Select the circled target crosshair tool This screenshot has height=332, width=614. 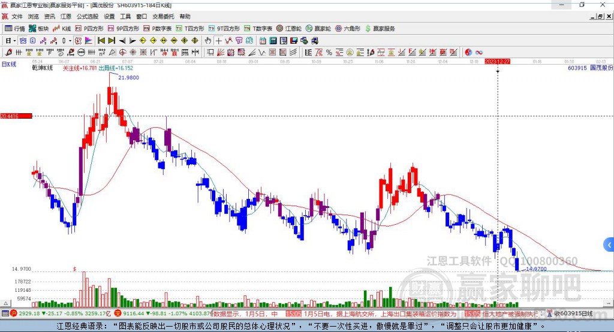[x=122, y=53]
